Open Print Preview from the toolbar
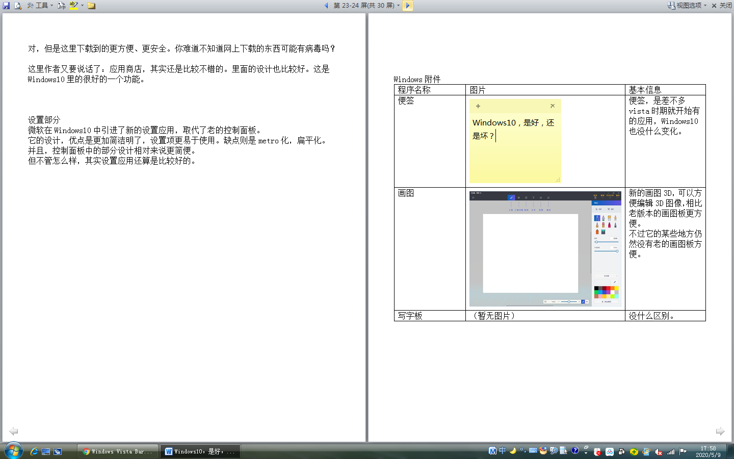734x459 pixels. (x=18, y=6)
